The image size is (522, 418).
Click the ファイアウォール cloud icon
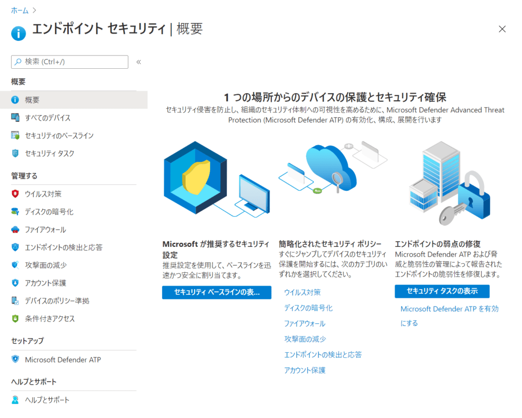point(15,230)
